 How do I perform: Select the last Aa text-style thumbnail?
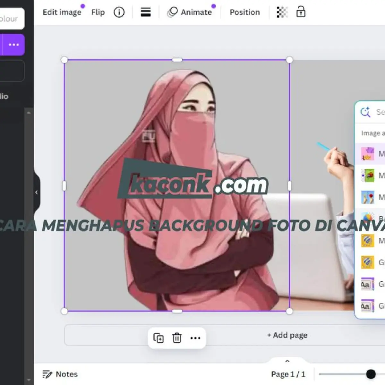(368, 306)
